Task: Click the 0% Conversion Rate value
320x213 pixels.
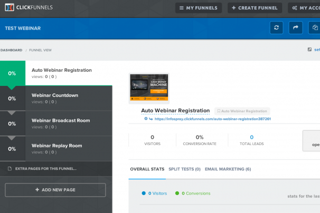Action: tap(200, 137)
